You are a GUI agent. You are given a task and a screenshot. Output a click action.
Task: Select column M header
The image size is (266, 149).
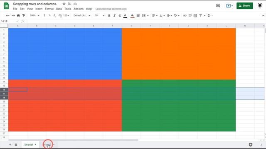pos(245,26)
